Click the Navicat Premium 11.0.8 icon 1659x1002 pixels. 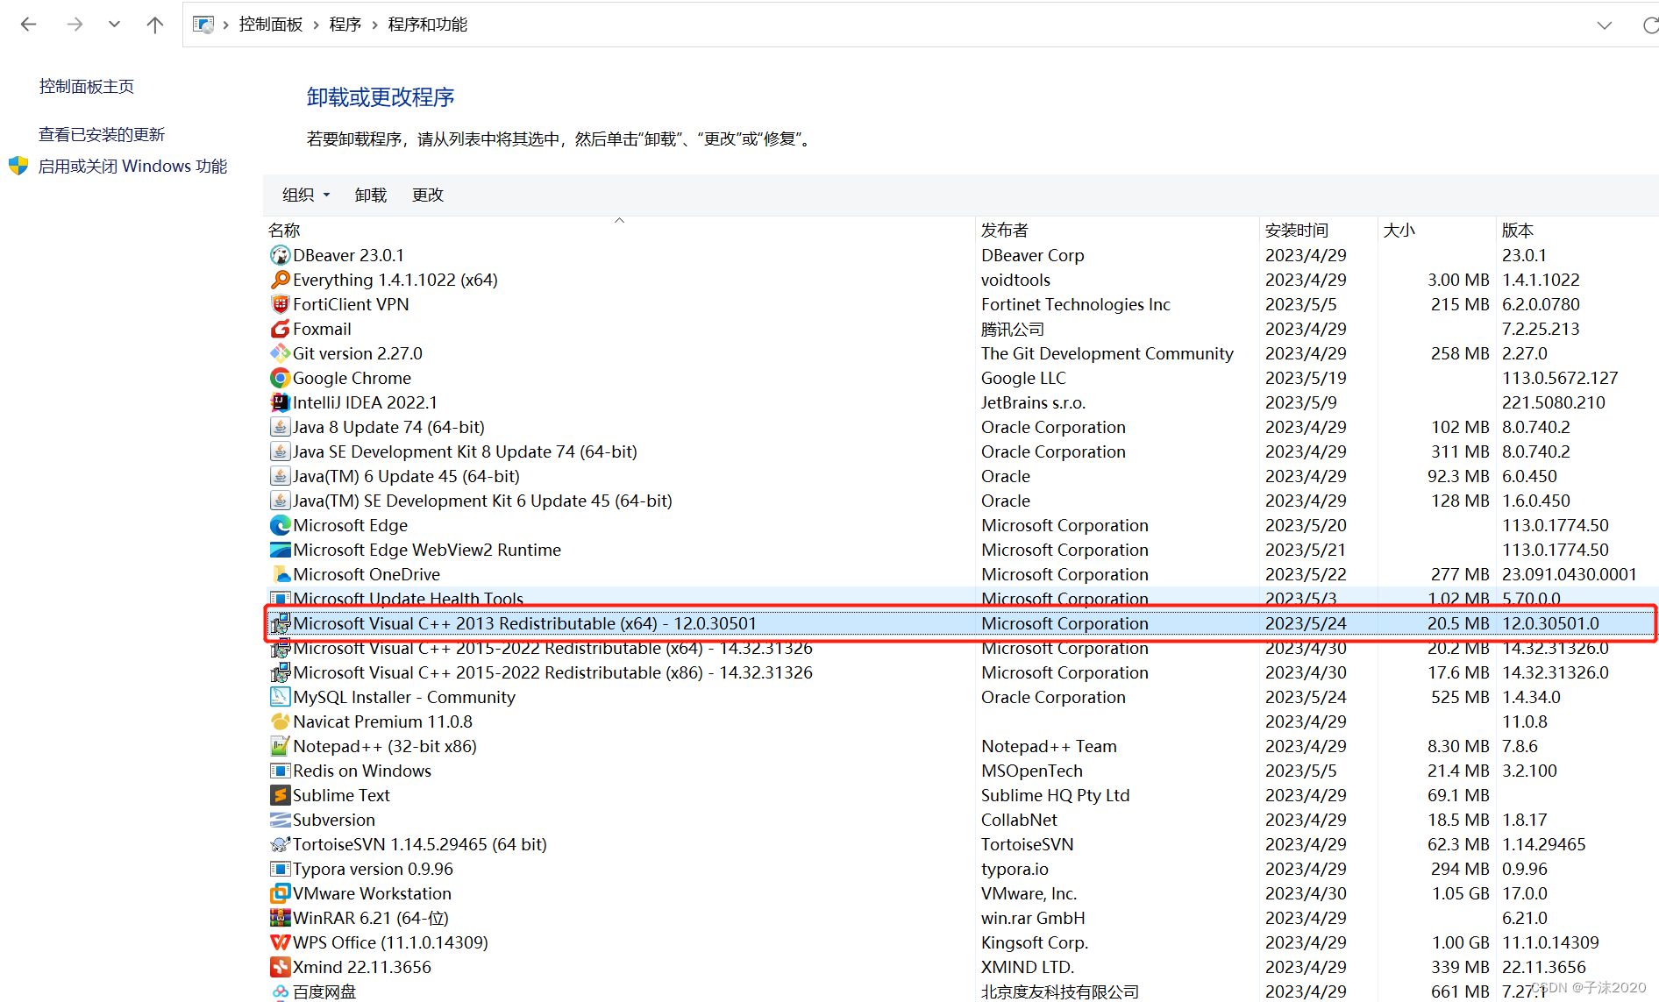280,721
